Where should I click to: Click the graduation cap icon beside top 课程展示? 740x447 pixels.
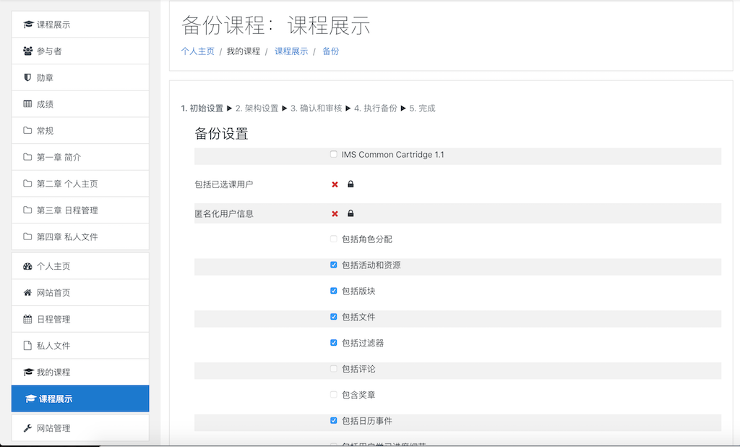[x=28, y=25]
